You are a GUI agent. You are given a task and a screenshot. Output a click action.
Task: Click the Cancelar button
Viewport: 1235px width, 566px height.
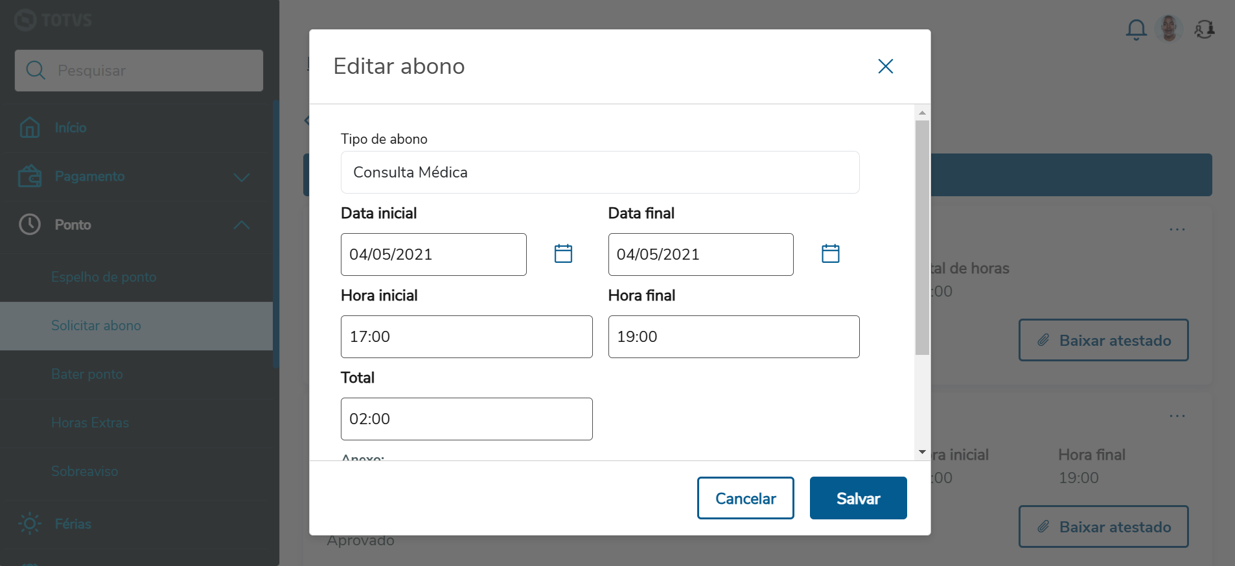(745, 498)
